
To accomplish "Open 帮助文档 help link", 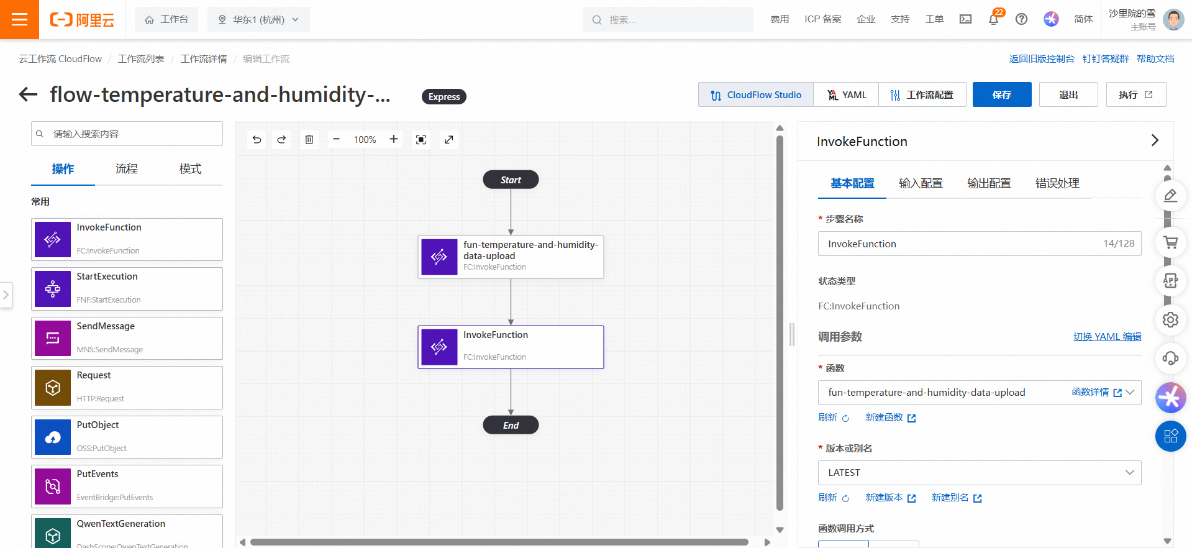I will [x=1155, y=58].
